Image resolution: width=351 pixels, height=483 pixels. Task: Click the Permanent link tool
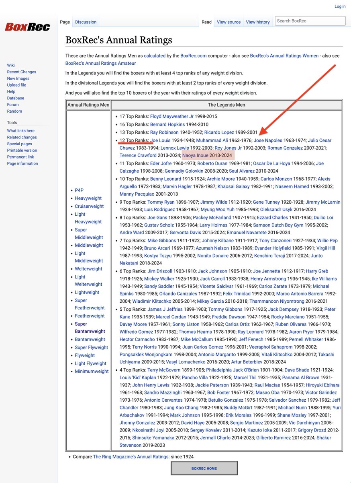click(20, 157)
